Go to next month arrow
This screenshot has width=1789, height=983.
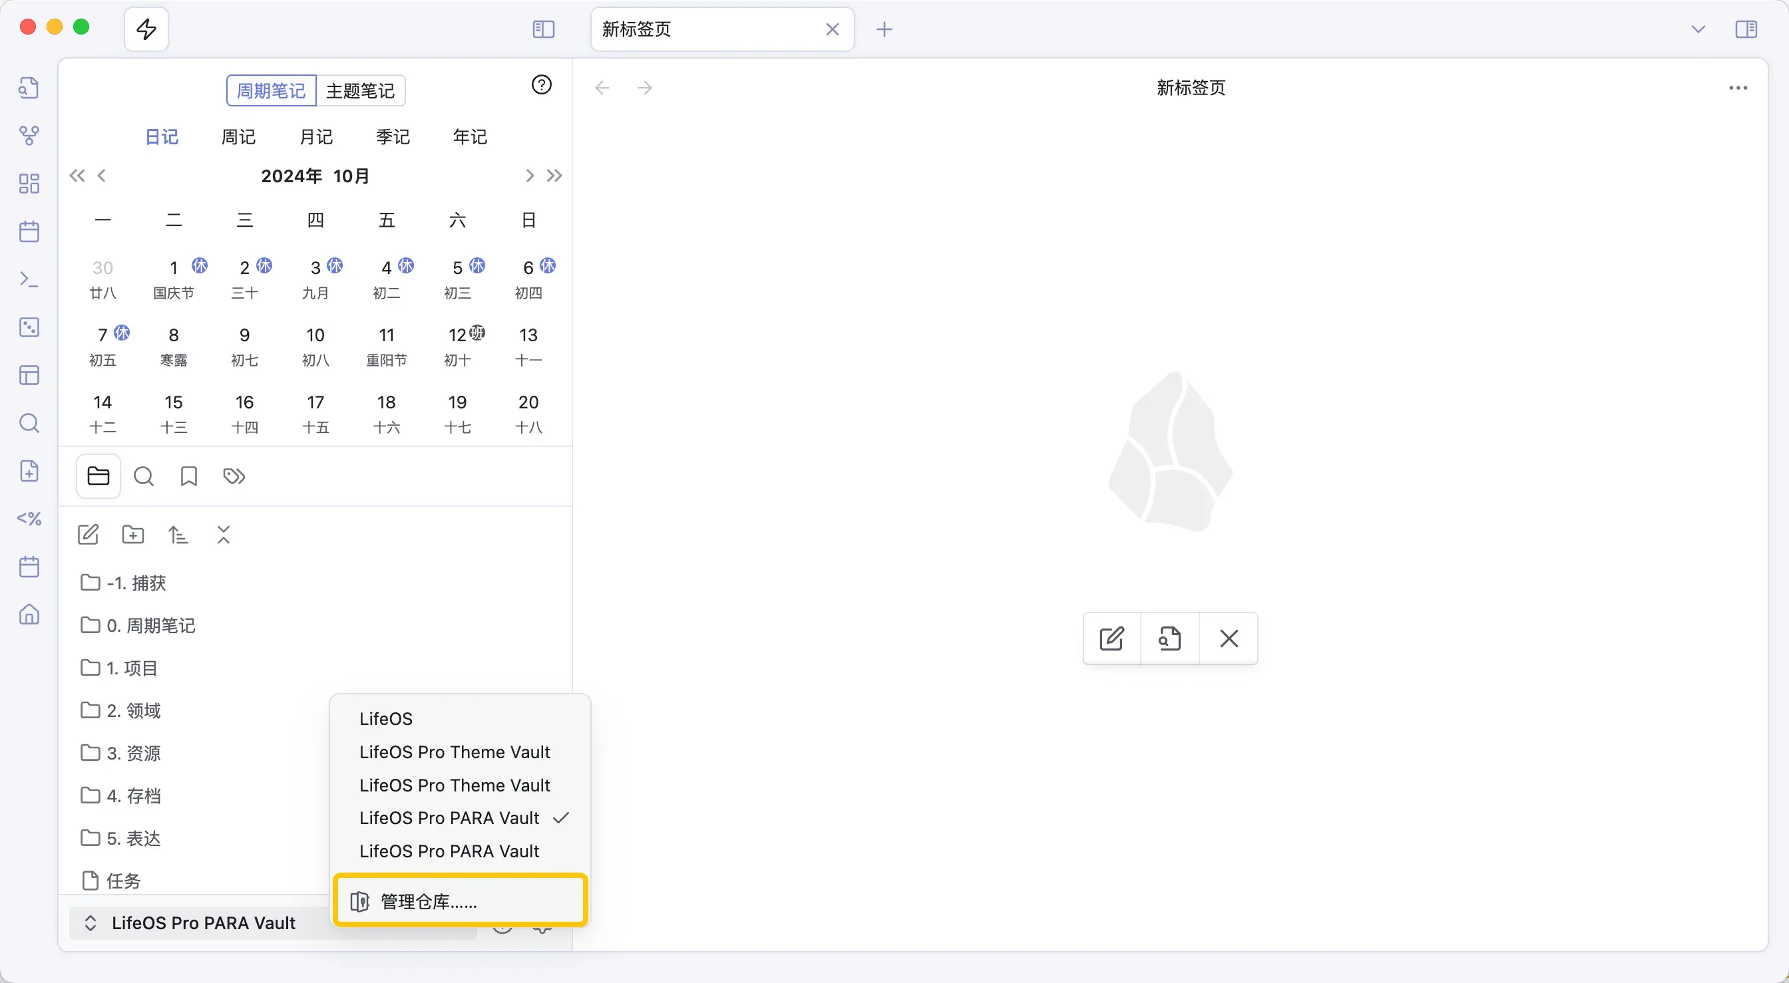[529, 176]
